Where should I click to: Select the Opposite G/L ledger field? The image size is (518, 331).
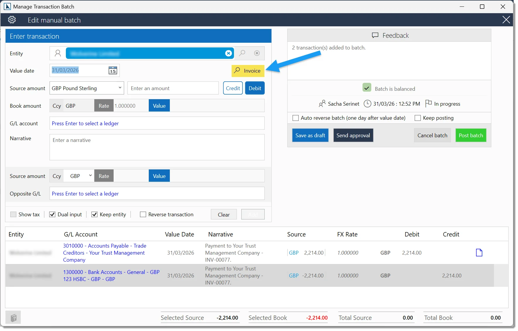pyautogui.click(x=157, y=193)
